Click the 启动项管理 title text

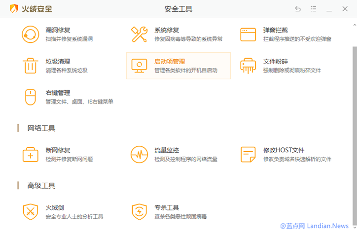point(170,62)
